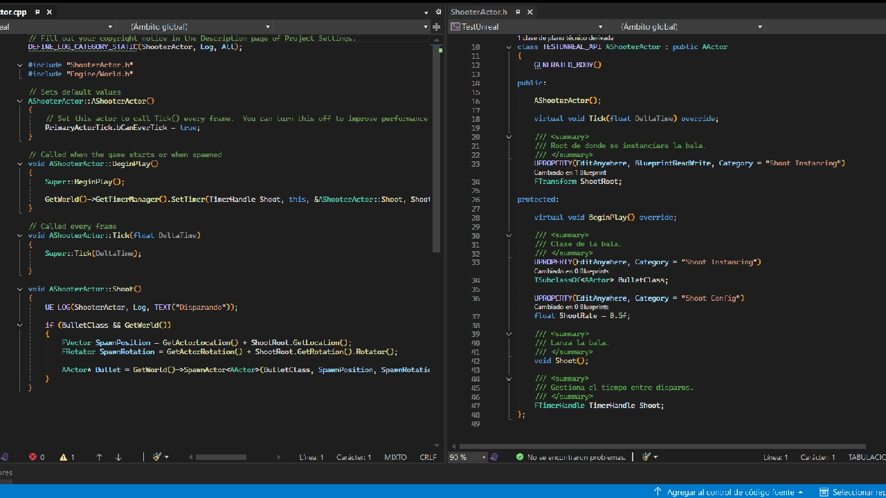Screen dimensions: 886x498
Task: Collapse the BeginPlay function fold arrow
Action: 19,163
